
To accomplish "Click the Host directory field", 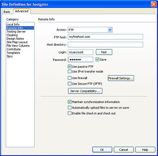I will 105,45.
